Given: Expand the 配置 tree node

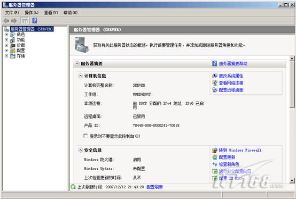Looking at the screenshot, I should pos(6,51).
